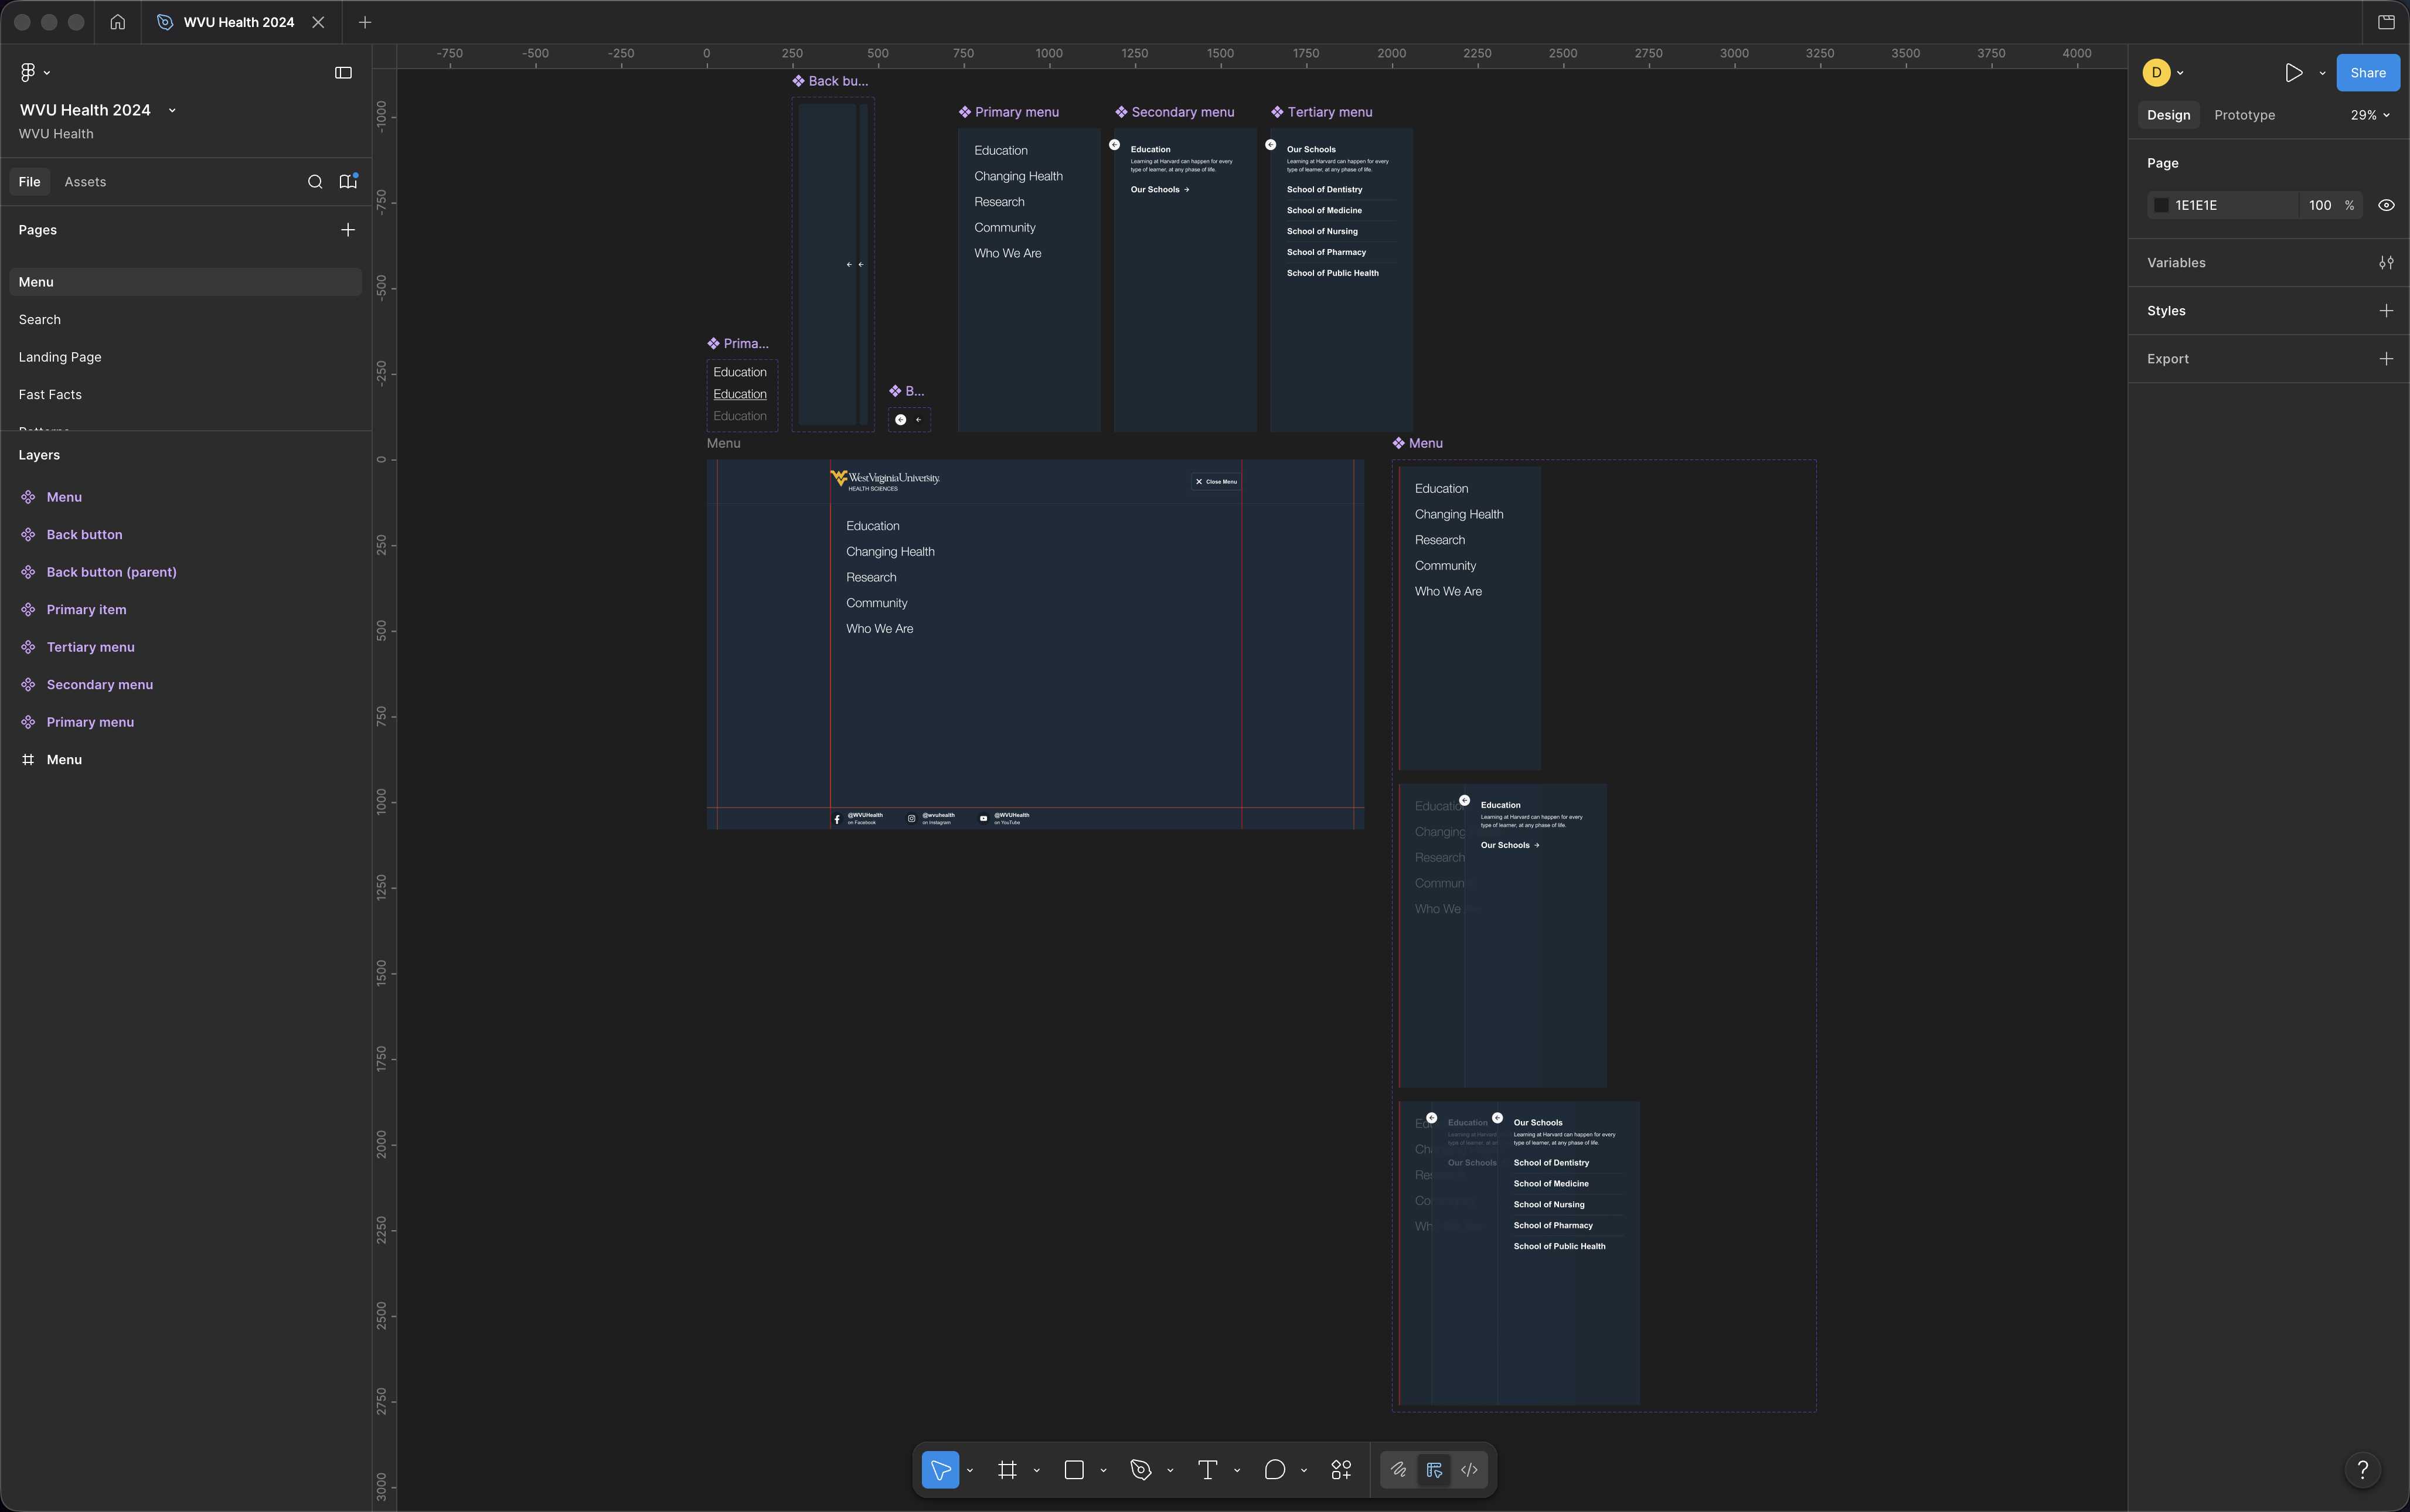Enable Dev Mode code toggle
The image size is (2410, 1512).
[x=1469, y=1470]
